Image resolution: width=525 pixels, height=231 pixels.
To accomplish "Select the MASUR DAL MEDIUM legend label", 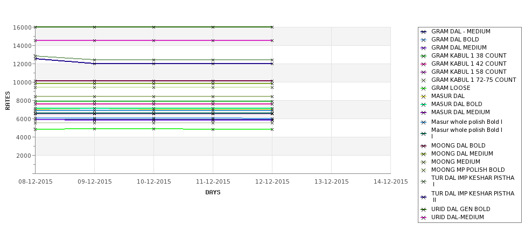I will click(x=460, y=112).
